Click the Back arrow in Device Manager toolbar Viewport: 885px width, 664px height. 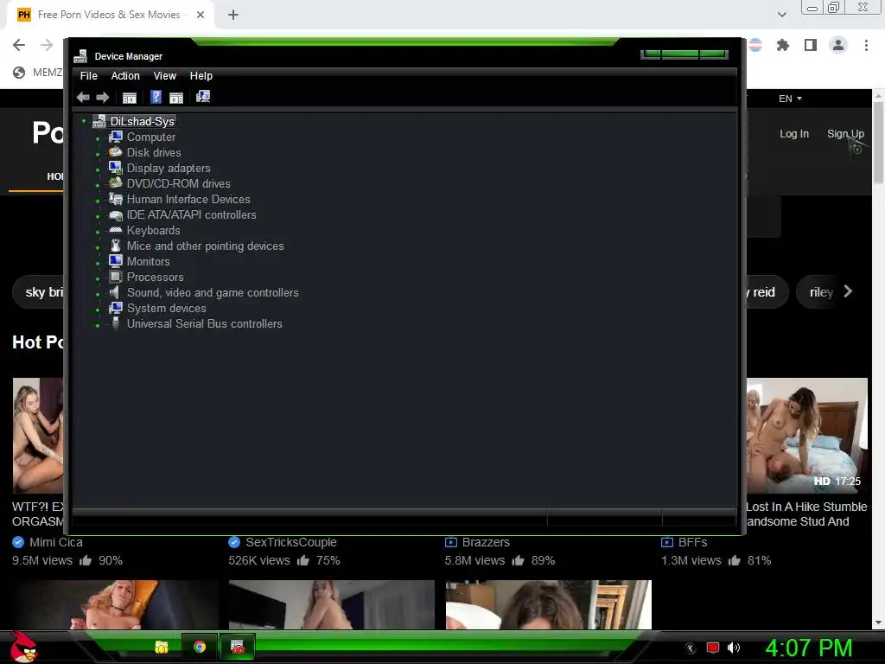83,97
